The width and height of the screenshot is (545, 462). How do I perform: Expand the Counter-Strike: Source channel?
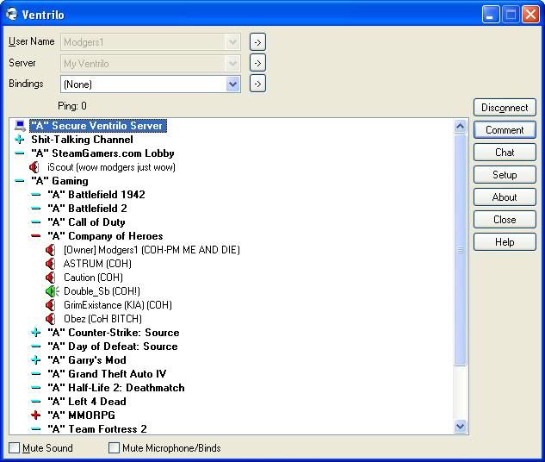[36, 333]
